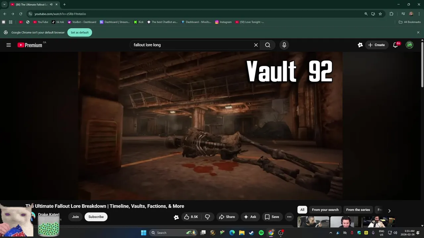Subscribe to Drake Kateri
Viewport: 424px width, 238px height.
coord(96,217)
